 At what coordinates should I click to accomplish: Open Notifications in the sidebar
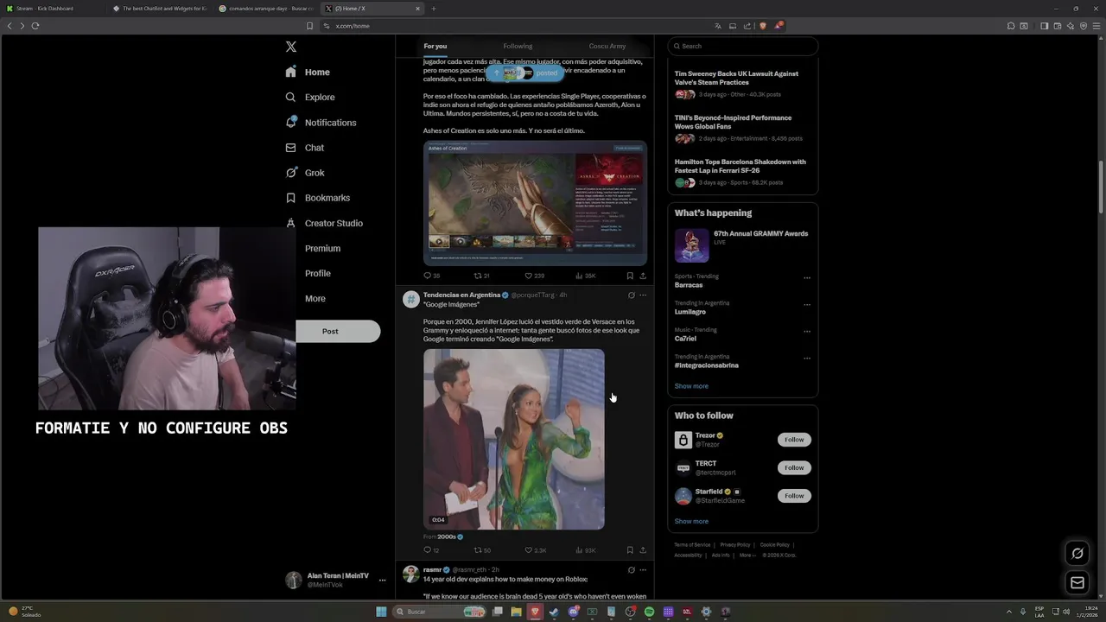point(321,123)
